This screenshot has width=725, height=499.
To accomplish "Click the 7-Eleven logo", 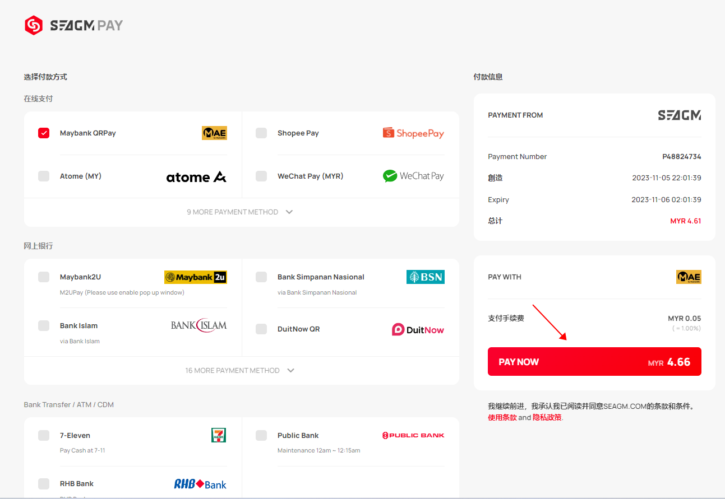I will click(x=219, y=435).
